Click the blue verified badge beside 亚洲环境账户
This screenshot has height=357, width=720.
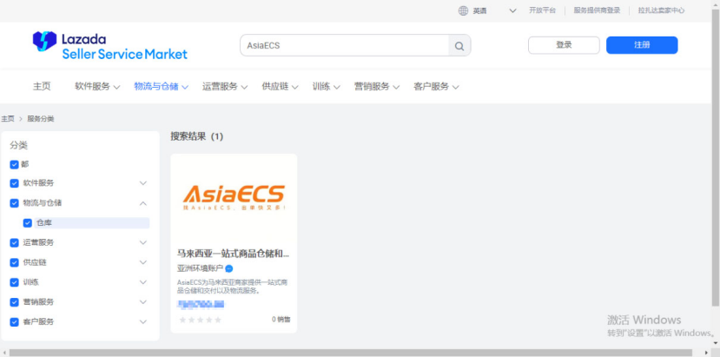228,268
